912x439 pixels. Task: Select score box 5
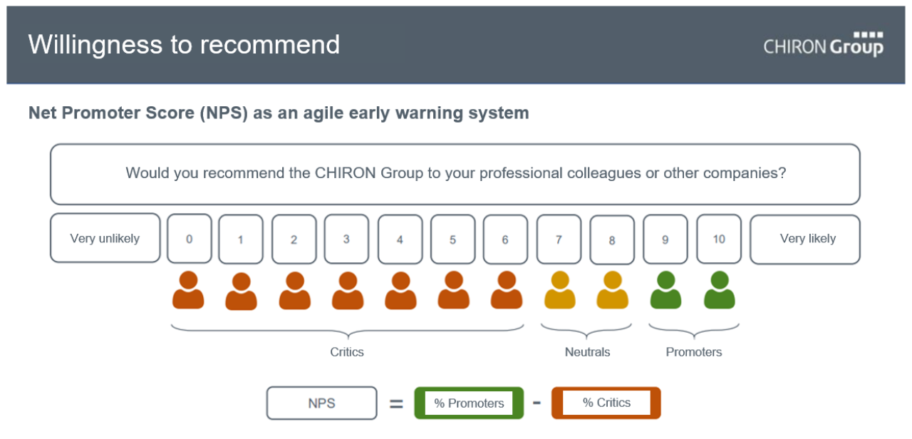(453, 239)
